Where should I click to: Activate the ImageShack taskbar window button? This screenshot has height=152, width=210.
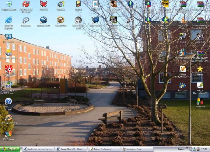[x=71, y=149]
